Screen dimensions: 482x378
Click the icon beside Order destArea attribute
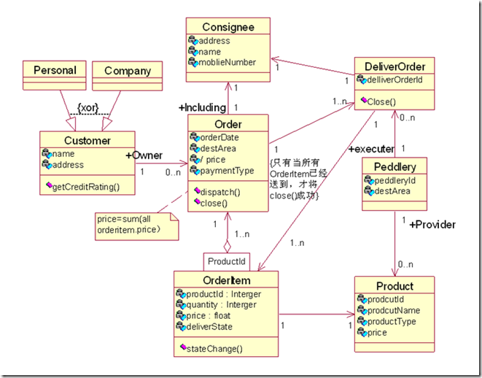pos(195,148)
